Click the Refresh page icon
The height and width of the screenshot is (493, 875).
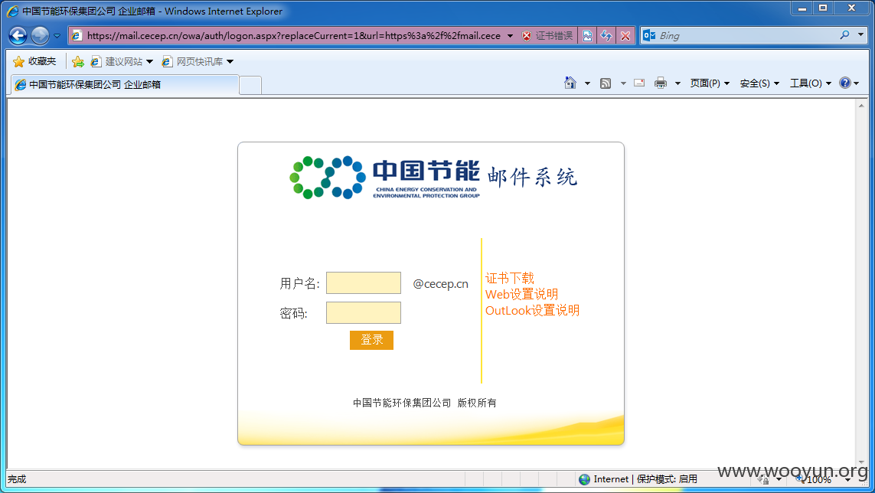tap(606, 36)
